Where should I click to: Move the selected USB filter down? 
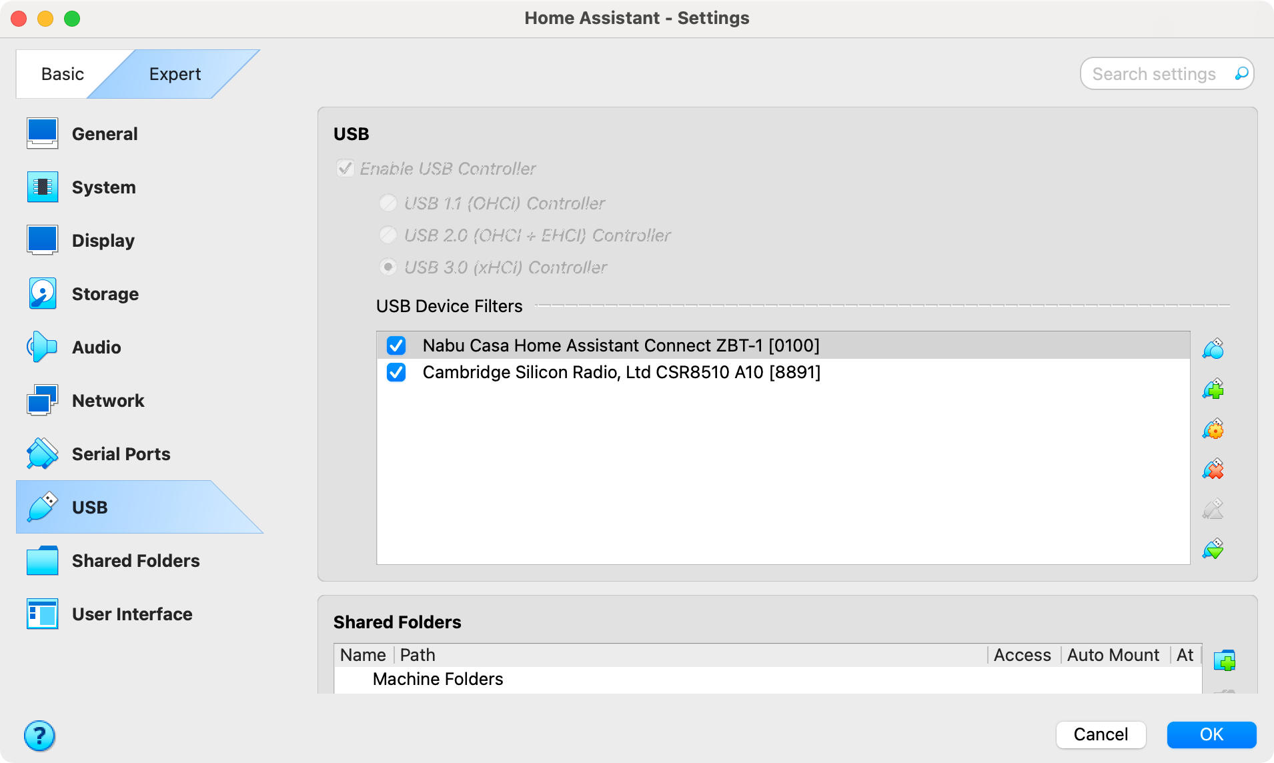point(1213,549)
